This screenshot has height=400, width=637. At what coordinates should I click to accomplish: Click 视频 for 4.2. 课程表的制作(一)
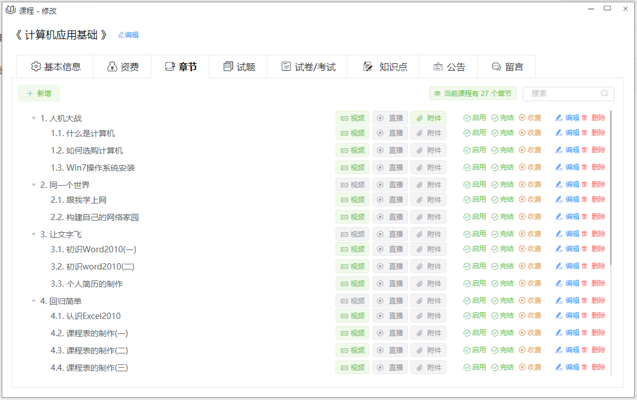pos(352,333)
